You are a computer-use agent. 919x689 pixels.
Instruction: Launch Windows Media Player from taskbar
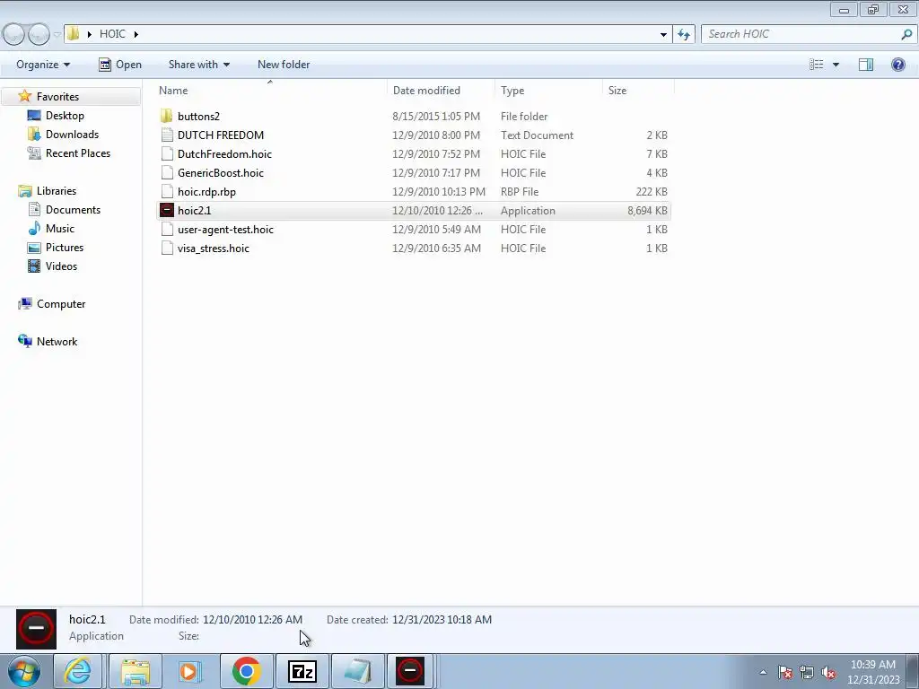point(190,671)
